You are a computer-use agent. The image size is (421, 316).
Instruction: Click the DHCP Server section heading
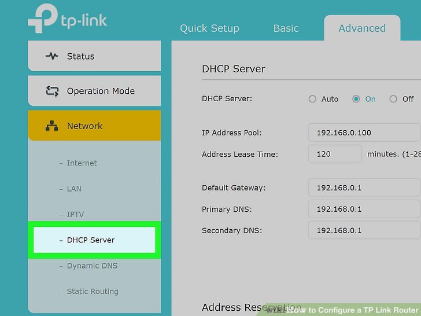tap(233, 69)
